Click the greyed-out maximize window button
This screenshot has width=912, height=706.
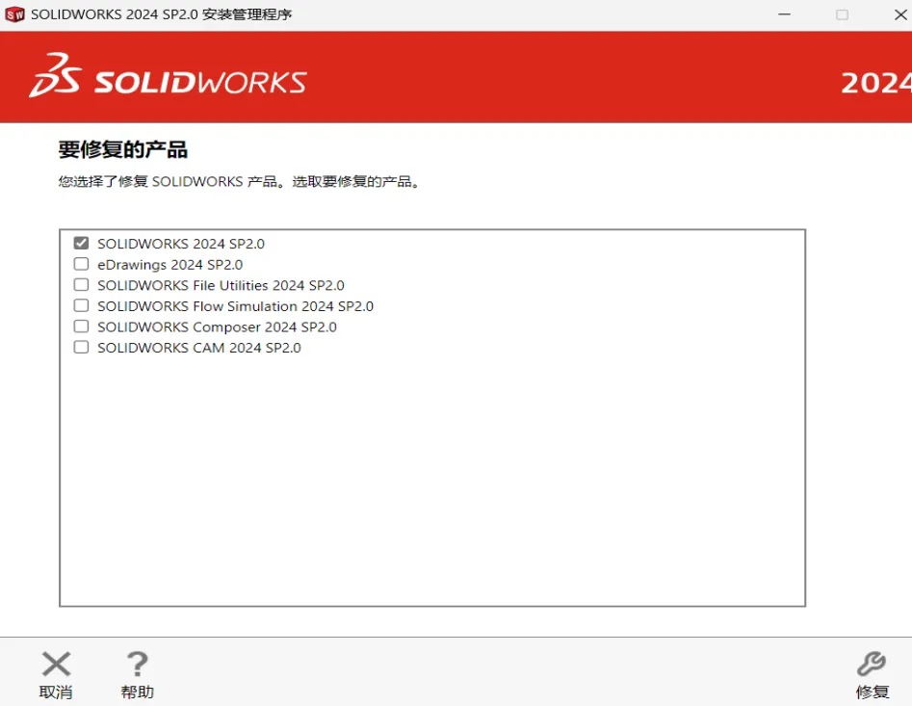pyautogui.click(x=842, y=14)
